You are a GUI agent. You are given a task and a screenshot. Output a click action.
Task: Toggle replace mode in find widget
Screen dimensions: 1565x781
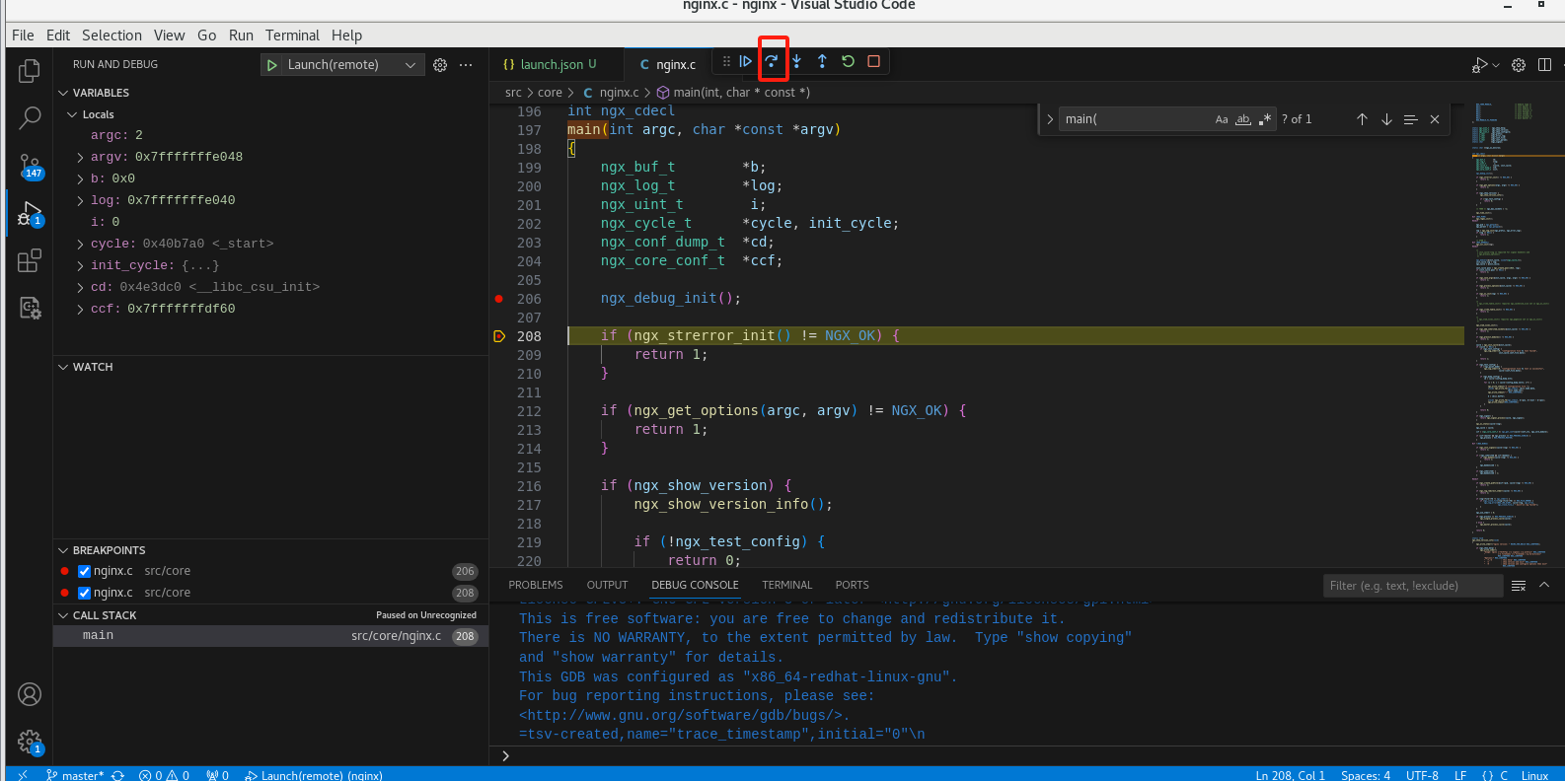point(1050,119)
